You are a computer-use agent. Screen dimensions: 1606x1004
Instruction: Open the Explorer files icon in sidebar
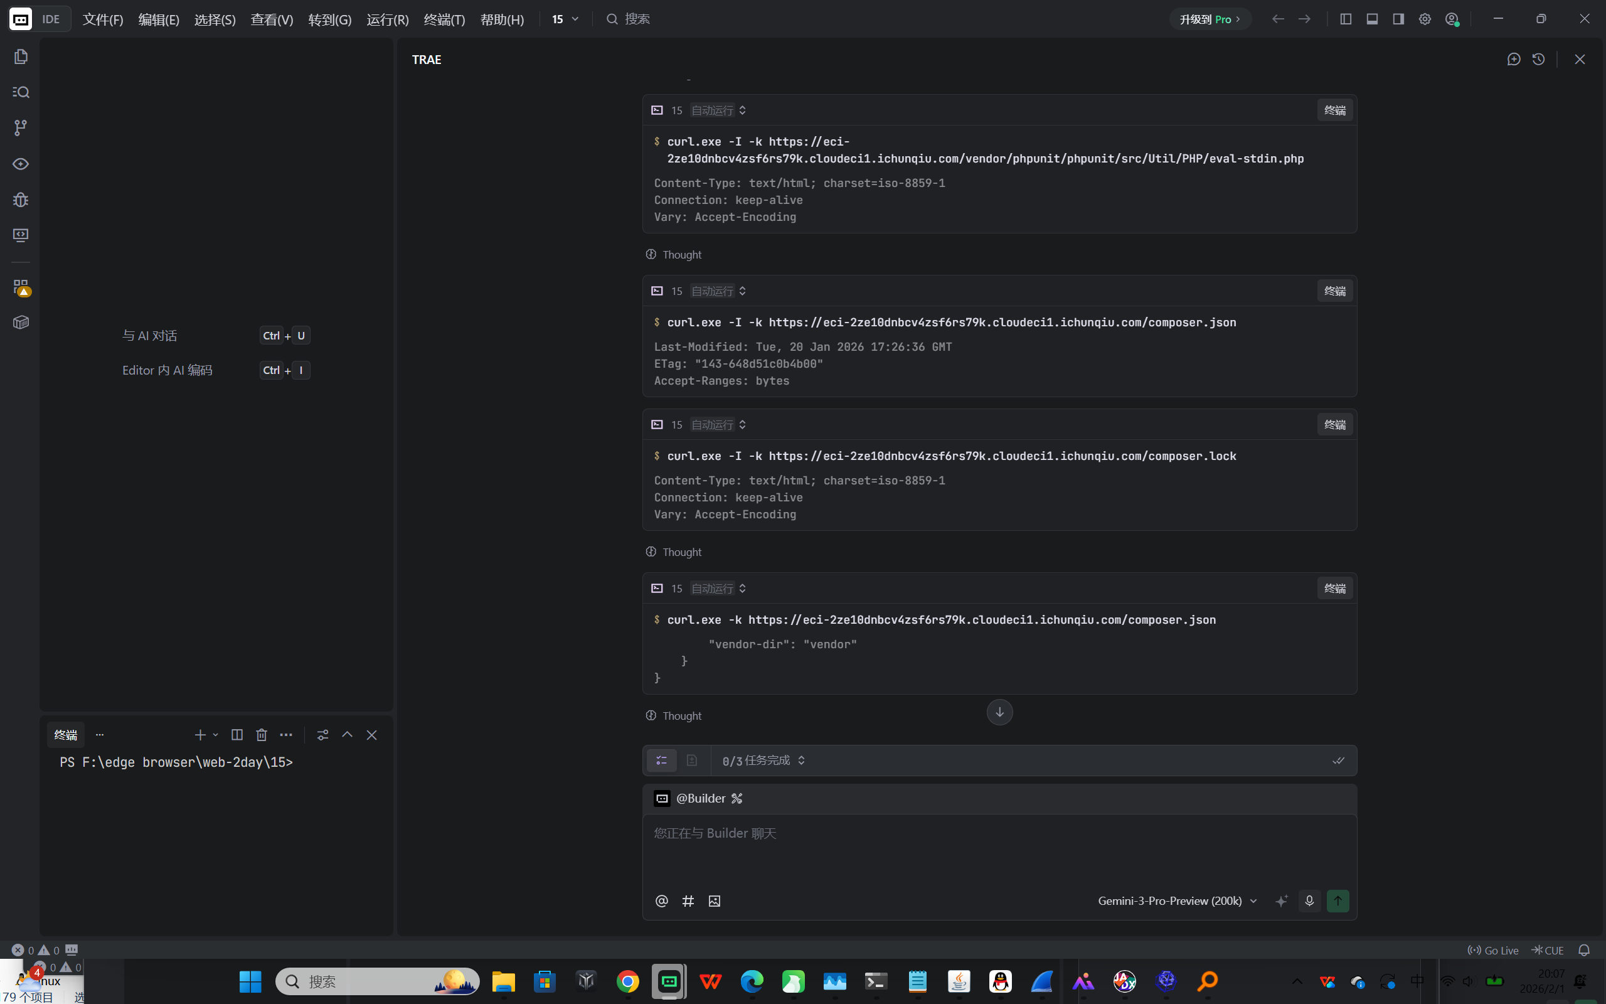[x=21, y=57]
